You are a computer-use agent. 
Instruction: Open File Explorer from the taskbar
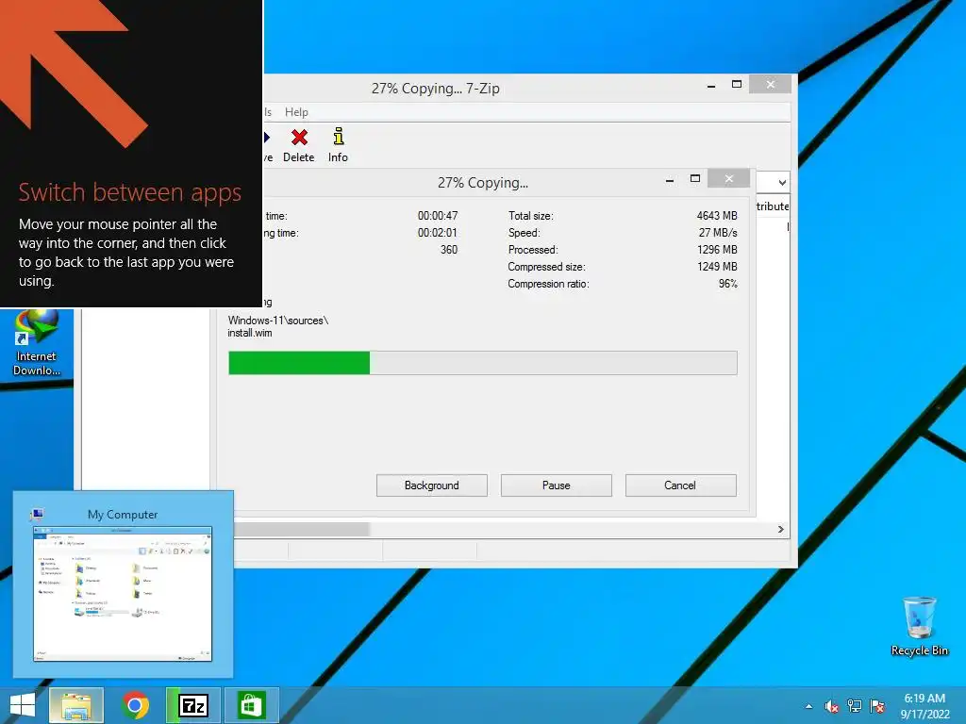[x=75, y=705]
